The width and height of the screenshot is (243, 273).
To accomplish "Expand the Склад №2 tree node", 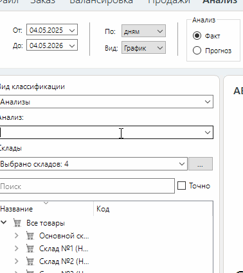I will point(17,261).
